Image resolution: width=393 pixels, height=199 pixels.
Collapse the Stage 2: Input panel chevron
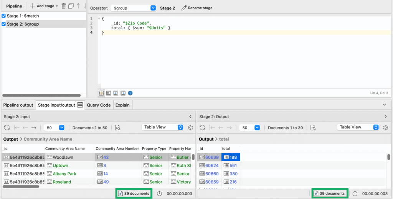tap(190, 117)
